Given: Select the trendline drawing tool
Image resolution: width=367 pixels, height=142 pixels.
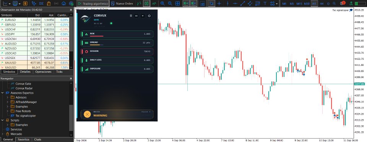Looking at the screenshot, I should 243,3.
